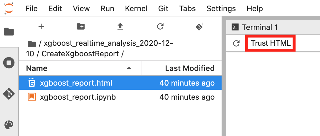
Task: Click the upload files icon
Action: coord(120,27)
